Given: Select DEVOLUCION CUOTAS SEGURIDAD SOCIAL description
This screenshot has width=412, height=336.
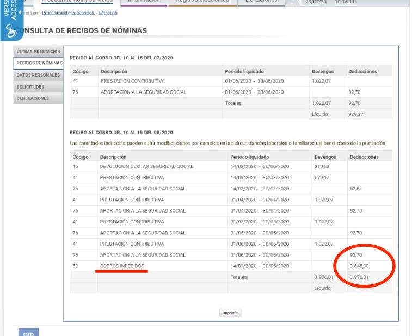Looking at the screenshot, I should pyautogui.click(x=146, y=166).
